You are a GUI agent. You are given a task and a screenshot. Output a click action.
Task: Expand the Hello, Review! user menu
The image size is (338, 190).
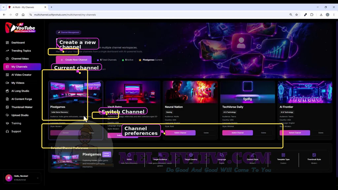(22, 178)
